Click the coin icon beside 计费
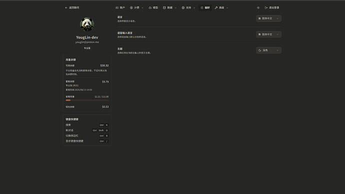The width and height of the screenshot is (345, 194). point(131,7)
